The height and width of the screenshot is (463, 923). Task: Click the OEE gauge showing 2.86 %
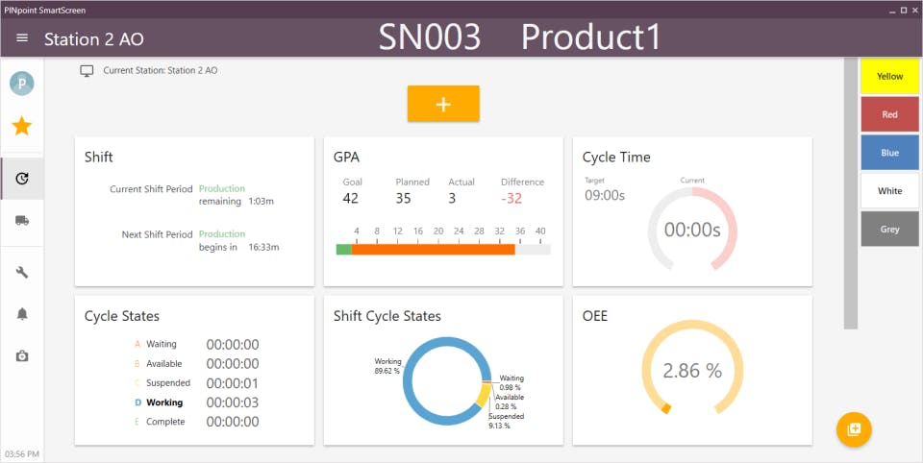coord(692,368)
